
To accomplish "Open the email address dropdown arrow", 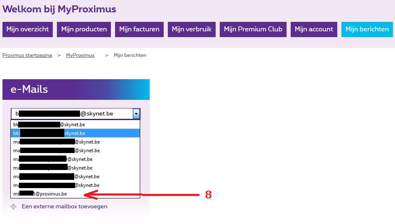I will point(136,114).
